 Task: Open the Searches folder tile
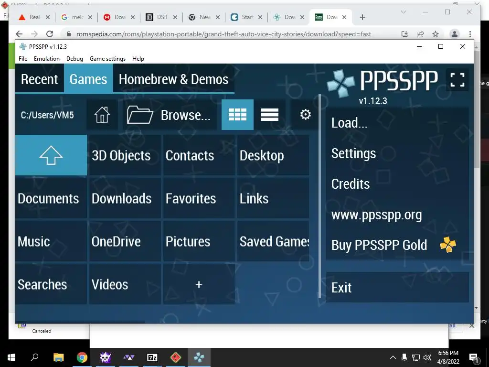pyautogui.click(x=51, y=284)
